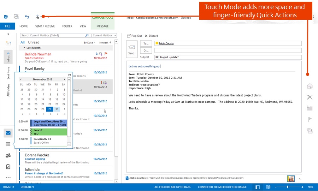Open People from the navigation bar

(x=8, y=155)
